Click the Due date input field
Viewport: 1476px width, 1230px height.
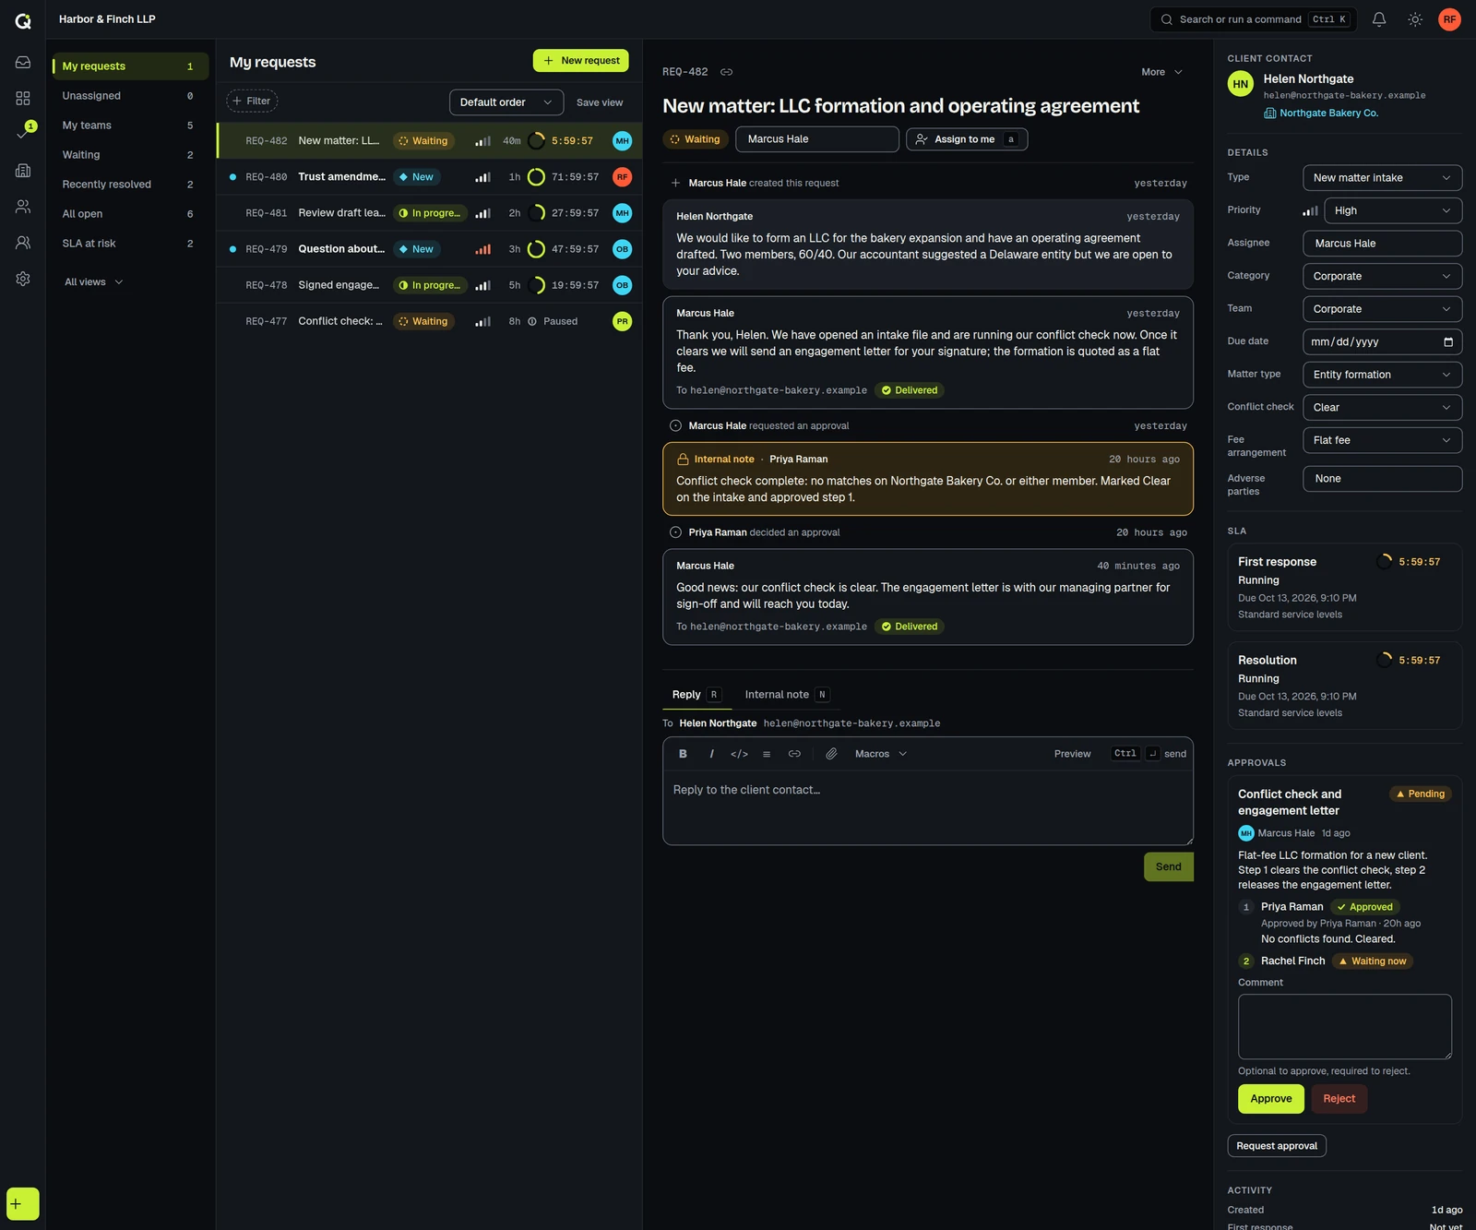coord(1382,341)
